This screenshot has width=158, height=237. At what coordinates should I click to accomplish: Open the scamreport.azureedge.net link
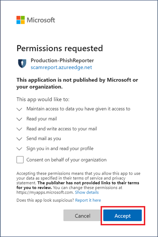pyautogui.click(x=61, y=67)
